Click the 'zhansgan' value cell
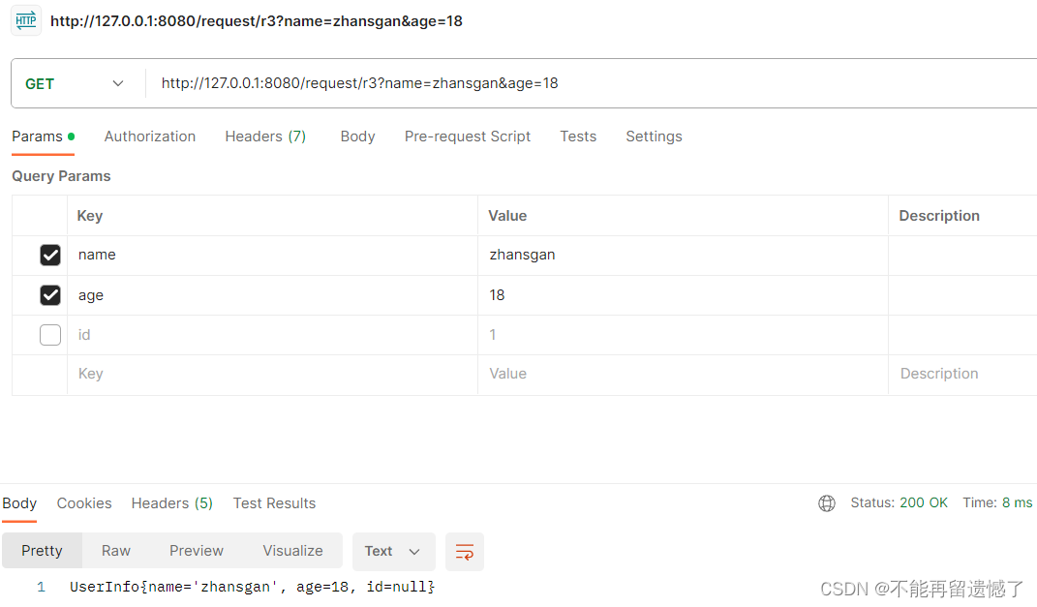Image resolution: width=1037 pixels, height=607 pixels. [x=683, y=256]
